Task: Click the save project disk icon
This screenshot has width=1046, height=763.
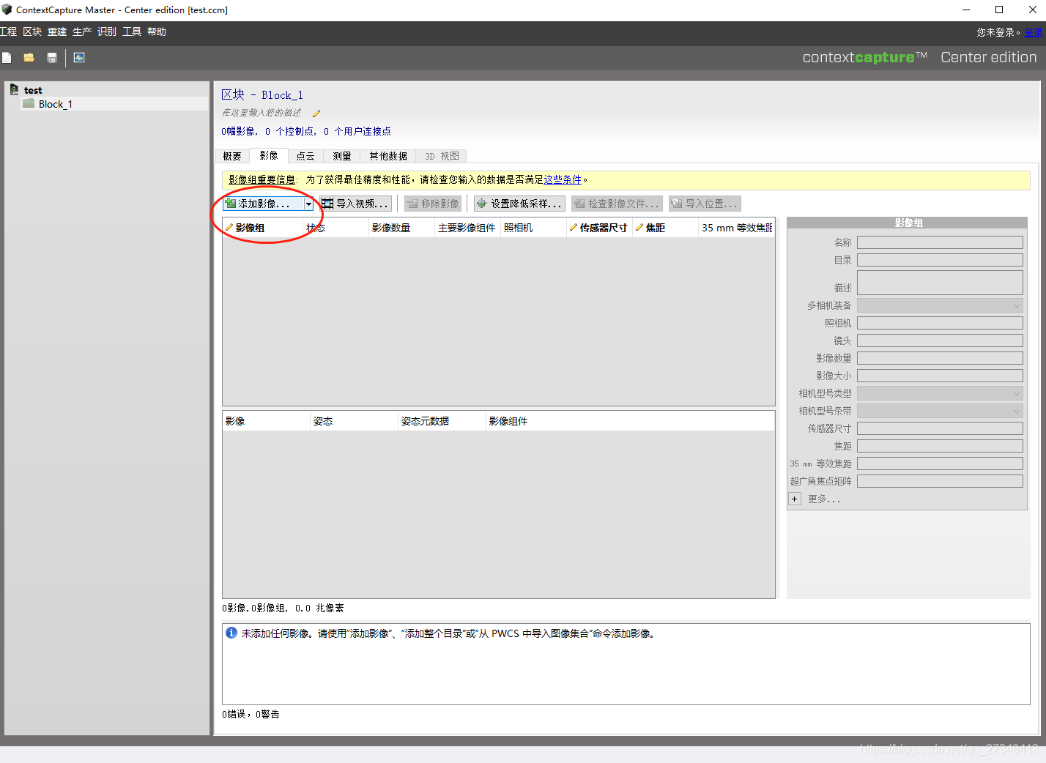Action: click(52, 58)
